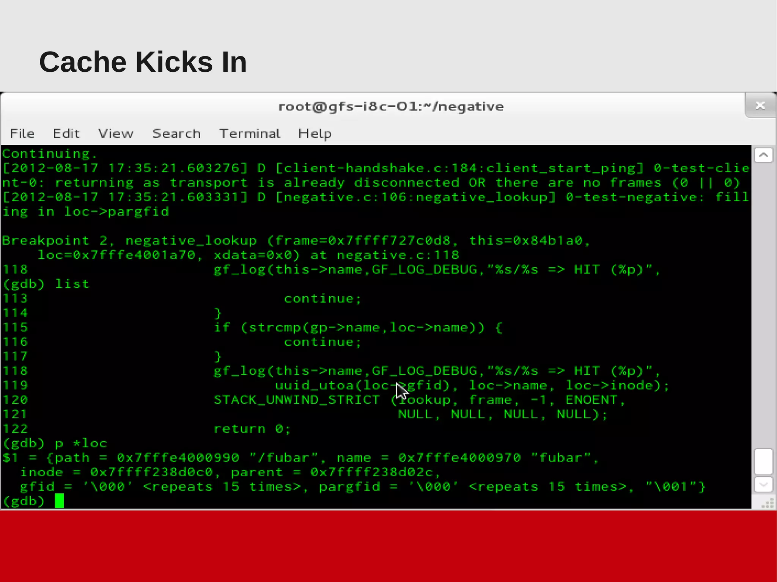
Task: Click the '$1 = {path =' output line
Action: (x=300, y=458)
